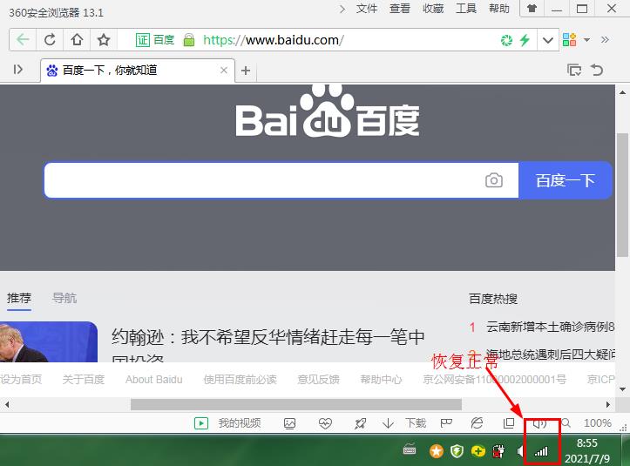Switch to the 导航 tab
Viewport: 630px width, 466px height.
pyautogui.click(x=64, y=298)
